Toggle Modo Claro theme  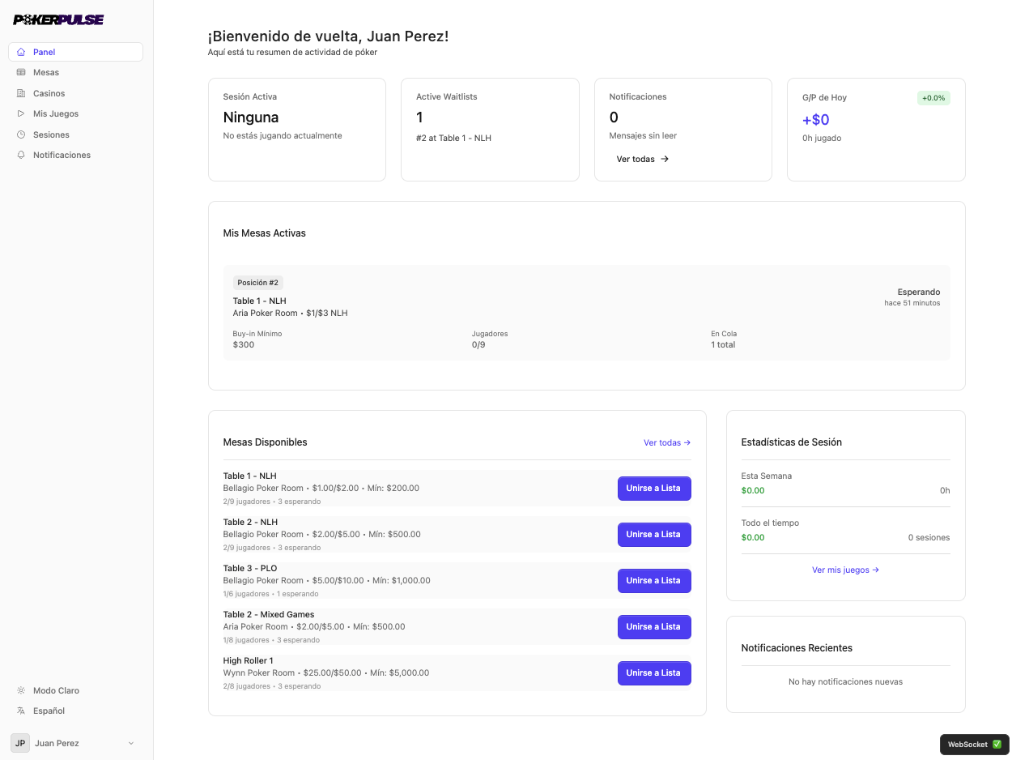pyautogui.click(x=56, y=690)
